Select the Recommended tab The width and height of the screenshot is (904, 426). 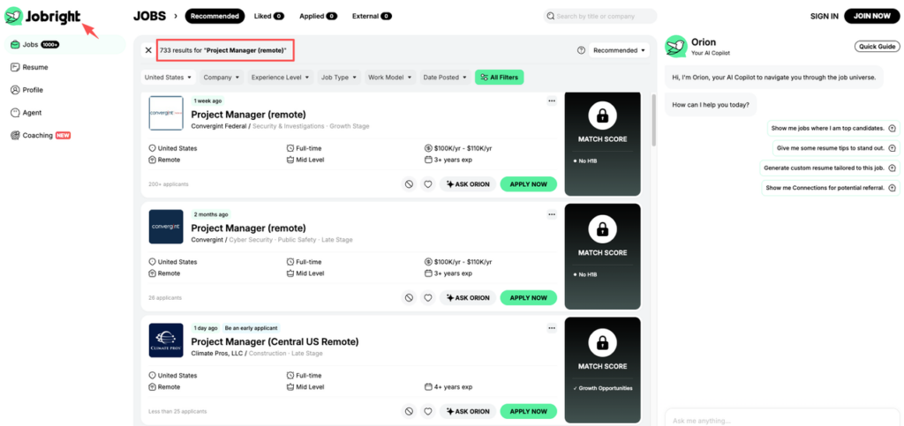pos(215,16)
